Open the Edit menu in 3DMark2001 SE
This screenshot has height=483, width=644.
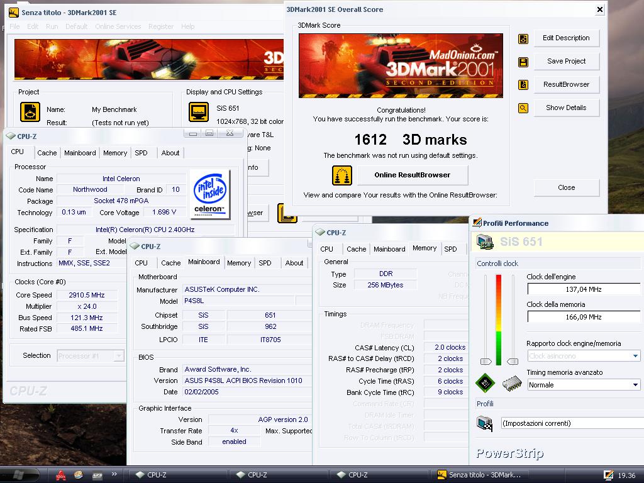[33, 26]
